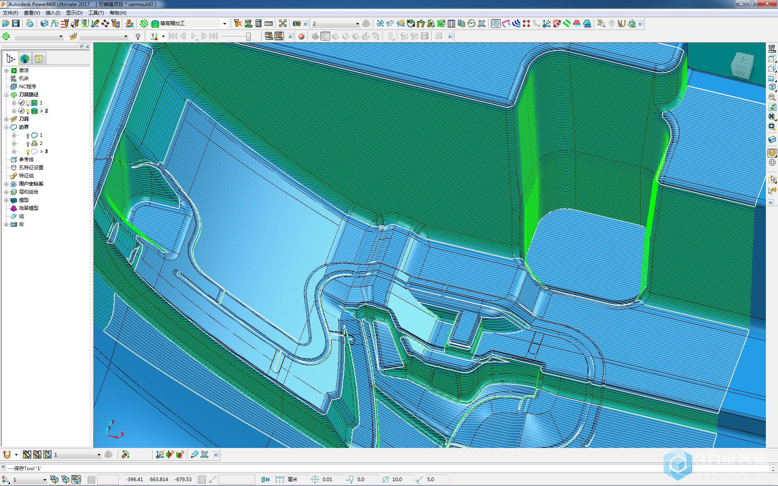Viewport: 778px width, 486px height.
Task: Click the wireframe globe icon on right toolbar
Action: coord(772,162)
